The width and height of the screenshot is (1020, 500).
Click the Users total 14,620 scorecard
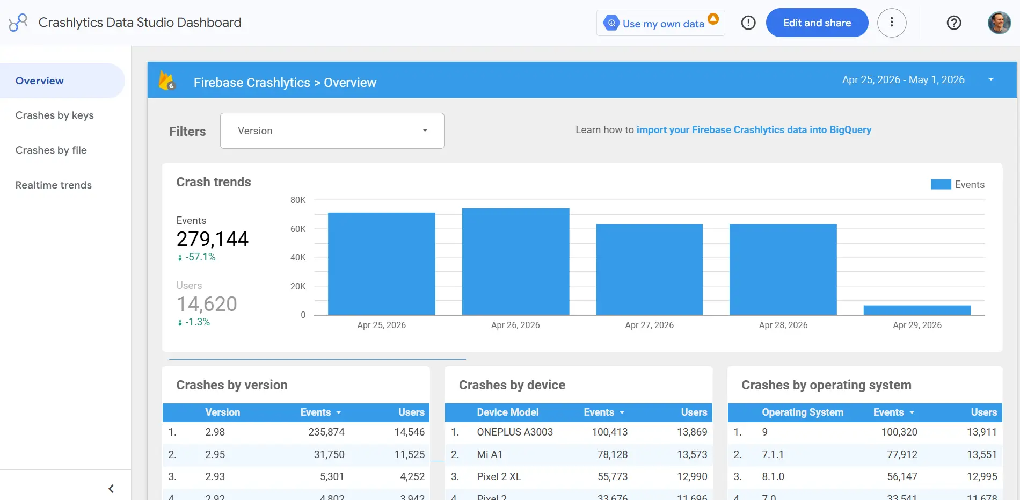(x=207, y=304)
